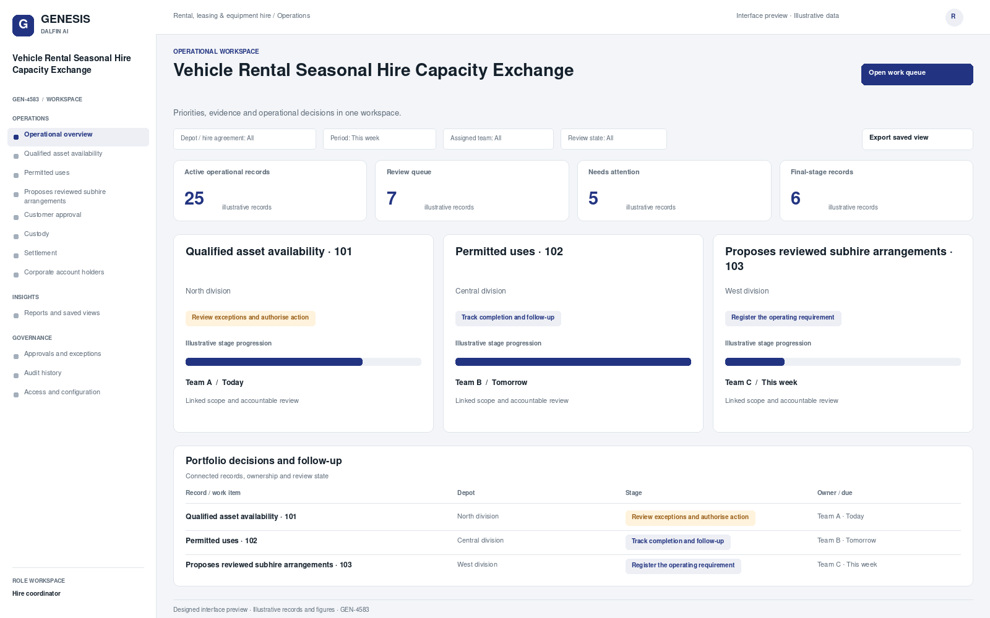Screen dimensions: 990x618
Task: Open Proposes reviewed subhire arrangements · 103 table row
Action: coord(573,565)
